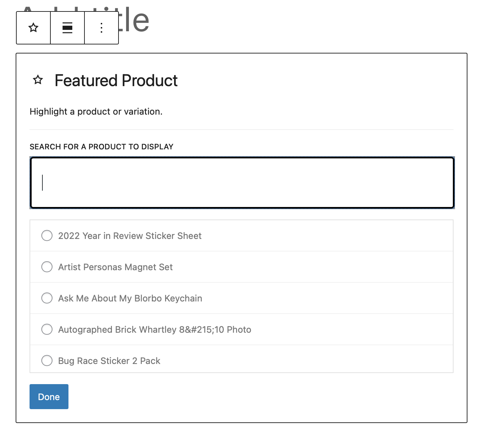Click the Artist Personas Magnet Set row

click(115, 267)
